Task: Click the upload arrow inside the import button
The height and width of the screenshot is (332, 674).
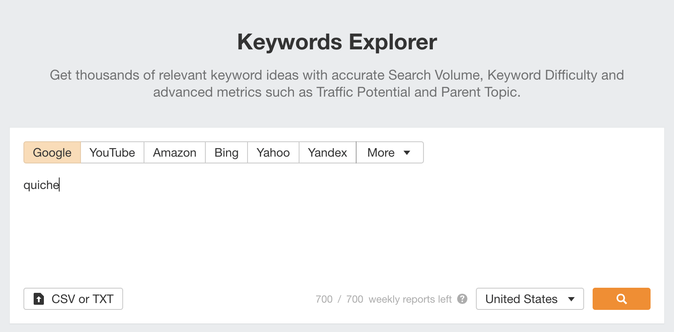Action: point(38,299)
